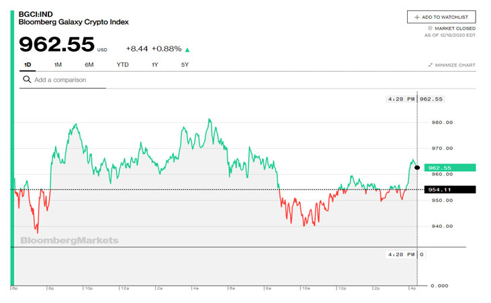Click the large 962.55 price value

56,44
